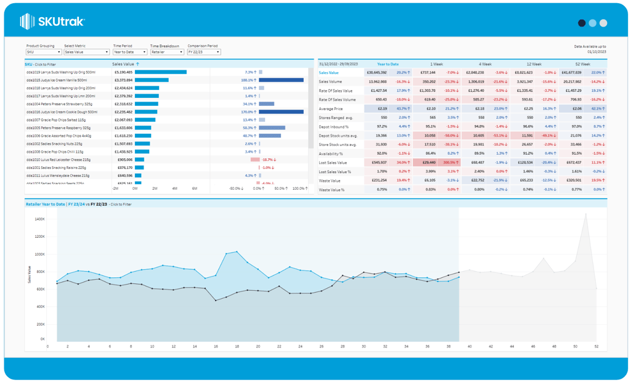Screen dimensions: 636x385
Task: Select the 52 Week column header
Action: 582,64
